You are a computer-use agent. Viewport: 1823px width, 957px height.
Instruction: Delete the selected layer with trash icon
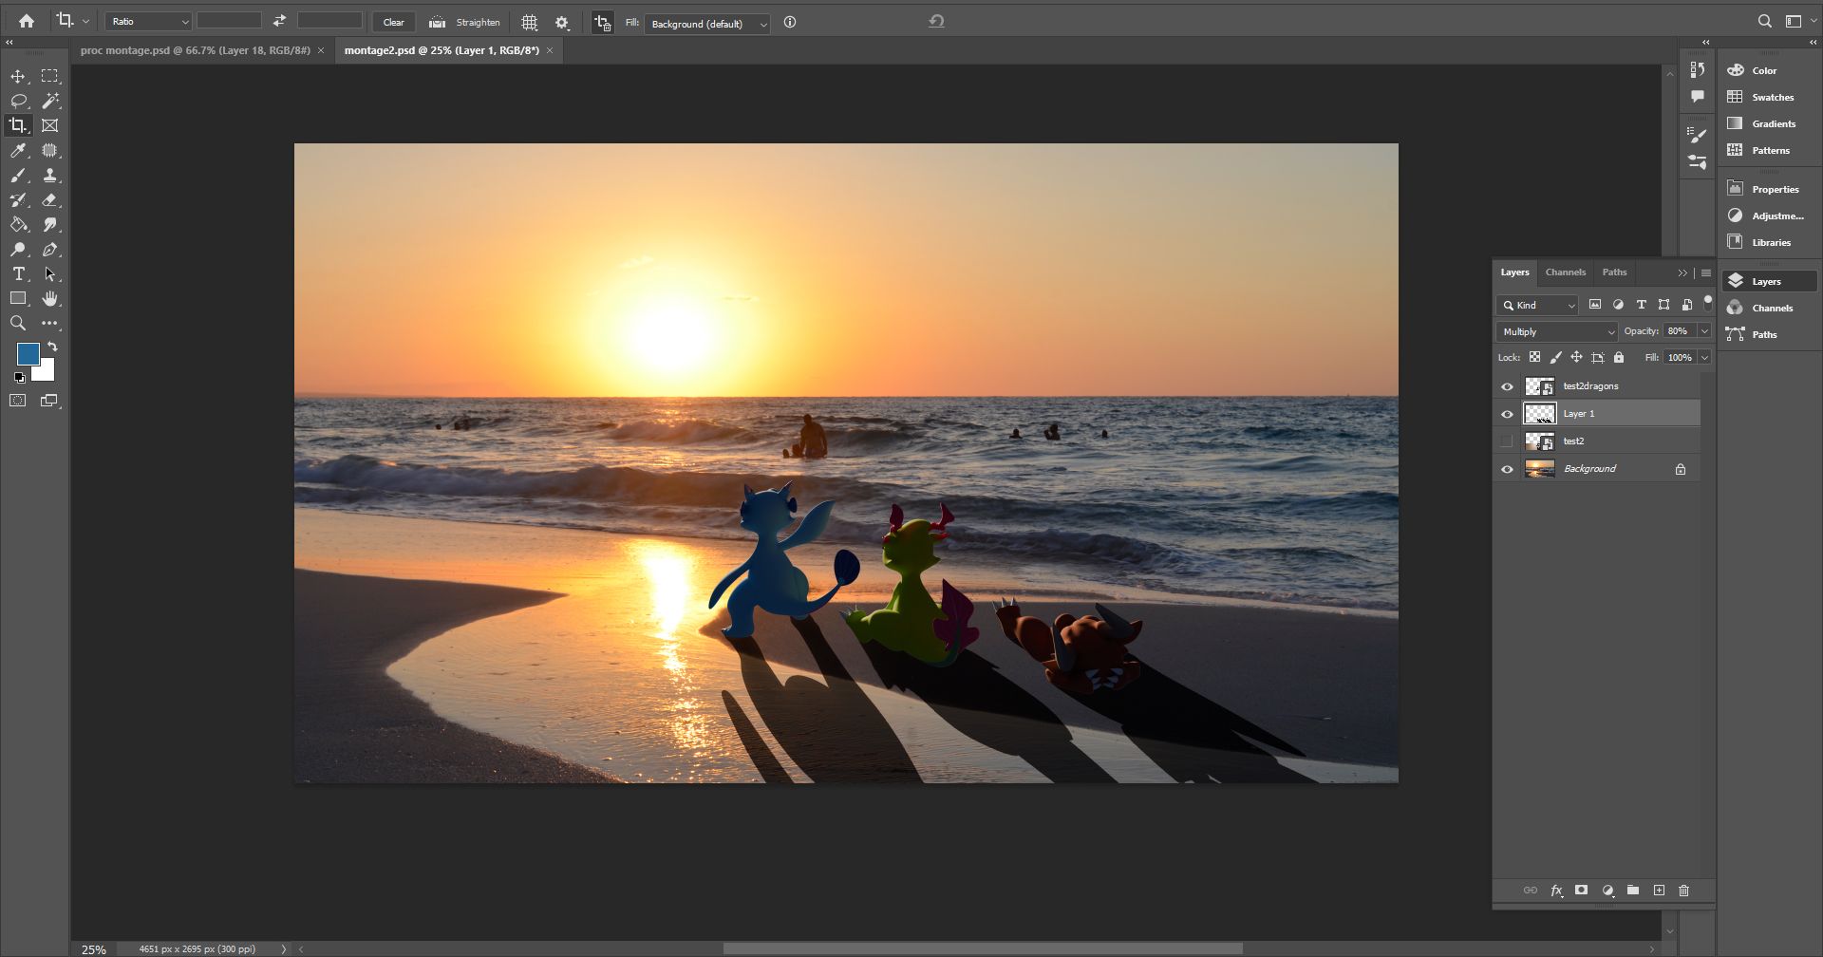pyautogui.click(x=1684, y=891)
